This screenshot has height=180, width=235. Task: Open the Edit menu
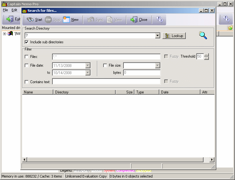pyautogui.click(x=14, y=10)
